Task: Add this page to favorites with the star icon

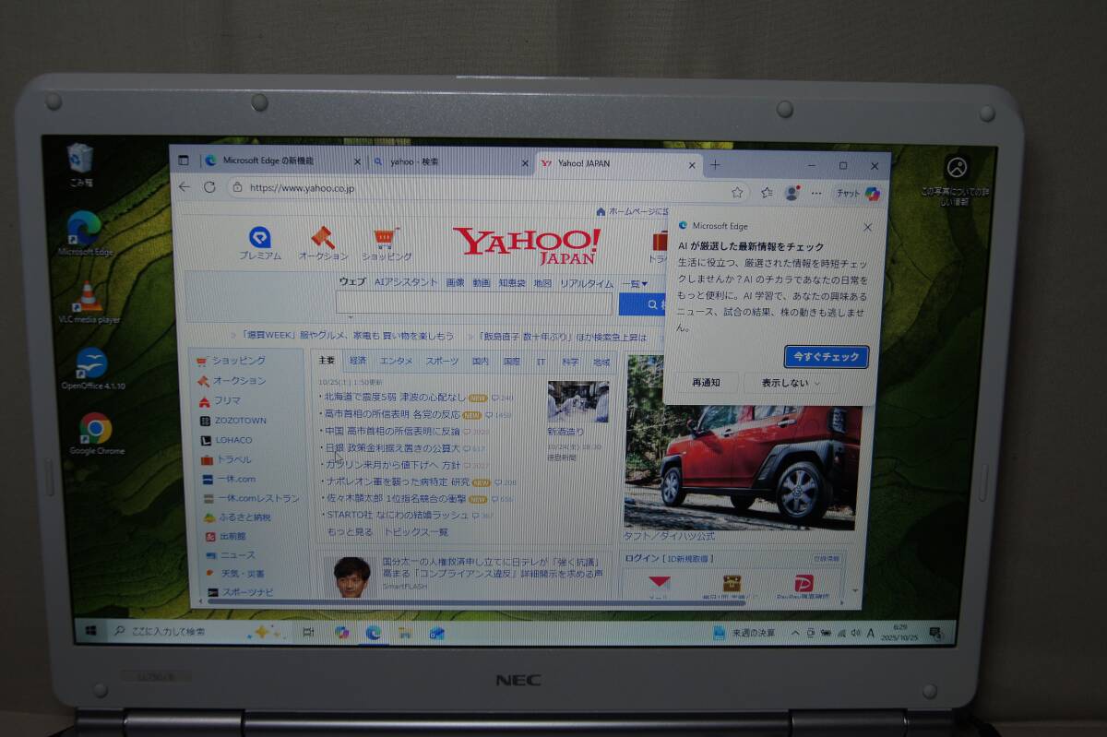Action: tap(737, 193)
